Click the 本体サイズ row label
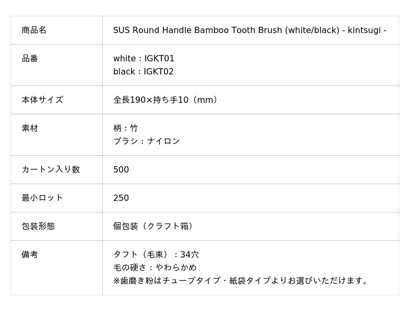419x311 pixels. coord(42,100)
